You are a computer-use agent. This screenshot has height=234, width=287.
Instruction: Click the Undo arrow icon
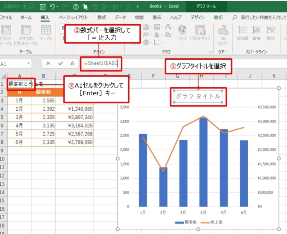click(53, 6)
